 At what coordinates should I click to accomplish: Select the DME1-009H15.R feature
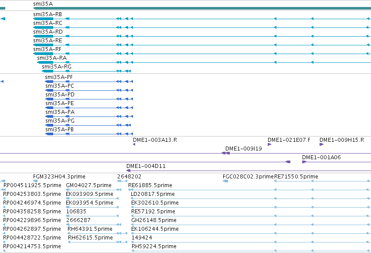[342, 140]
